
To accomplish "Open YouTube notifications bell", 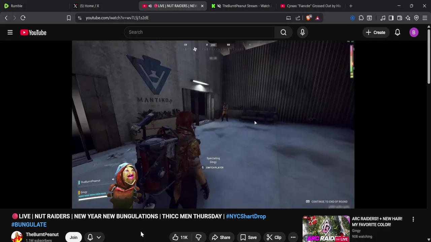I will (397, 32).
